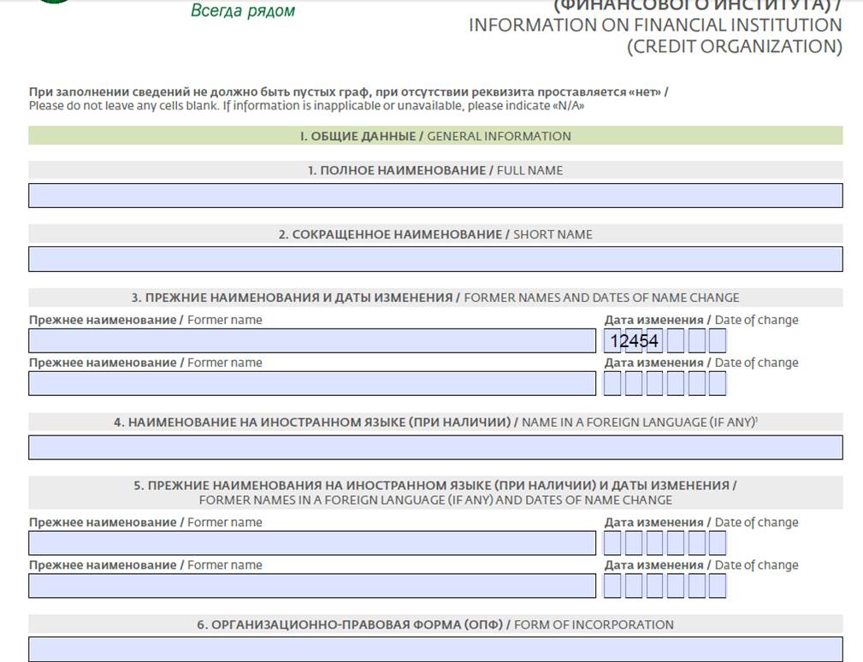
Task: Click the '(CREDIT ORGANIZATION)' title text
Action: tap(735, 46)
